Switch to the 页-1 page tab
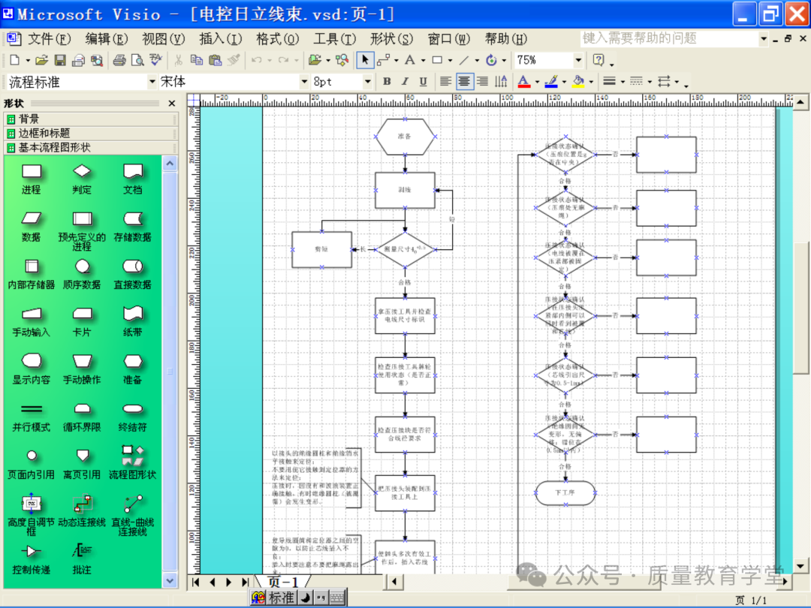Image resolution: width=811 pixels, height=608 pixels. 283,582
